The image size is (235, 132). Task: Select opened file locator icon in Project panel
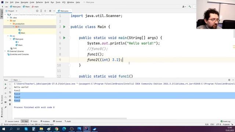pyautogui.click(x=37, y=11)
